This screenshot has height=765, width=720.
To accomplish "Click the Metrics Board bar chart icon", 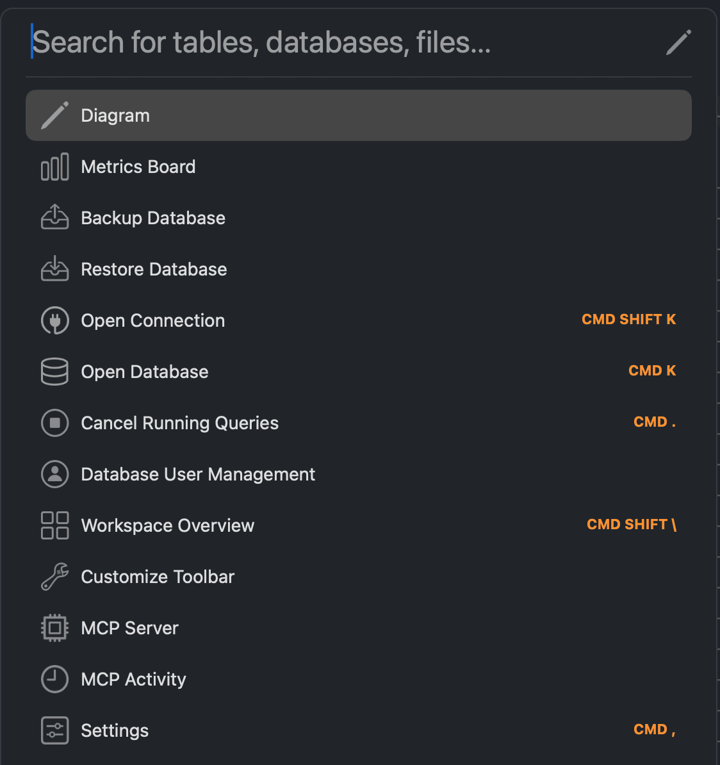I will pyautogui.click(x=54, y=167).
